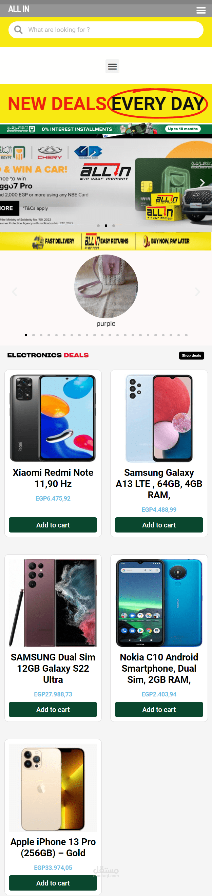This screenshot has width=212, height=896.
Task: Show next category with right chevron
Action: click(197, 292)
